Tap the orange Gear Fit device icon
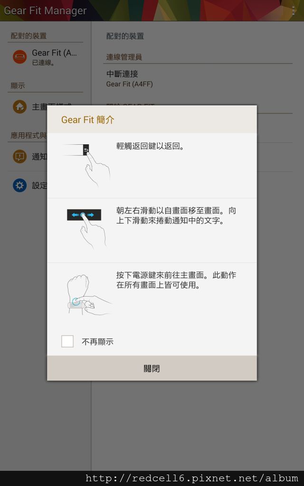The image size is (304, 486). coord(19,57)
